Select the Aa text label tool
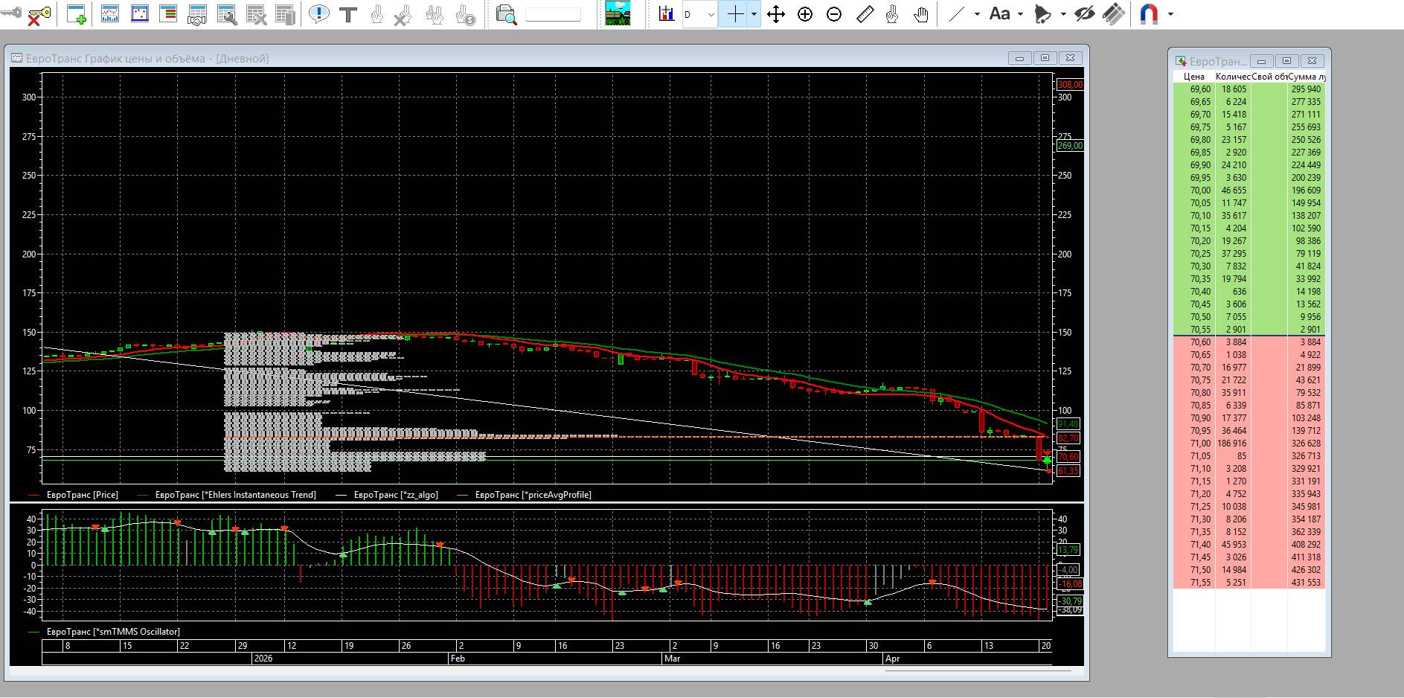The height and width of the screenshot is (698, 1404). [x=1000, y=14]
